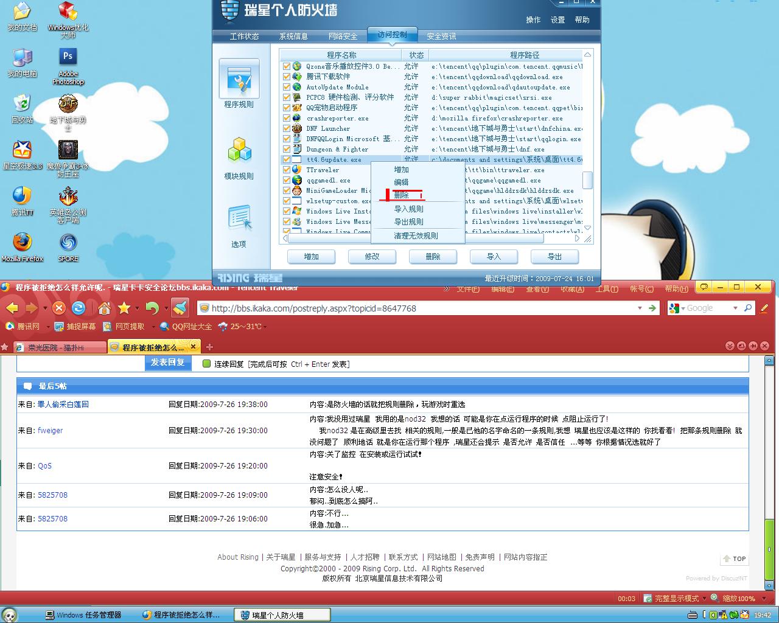Click the 导入 button below the rule list
779x623 pixels.
coord(494,257)
